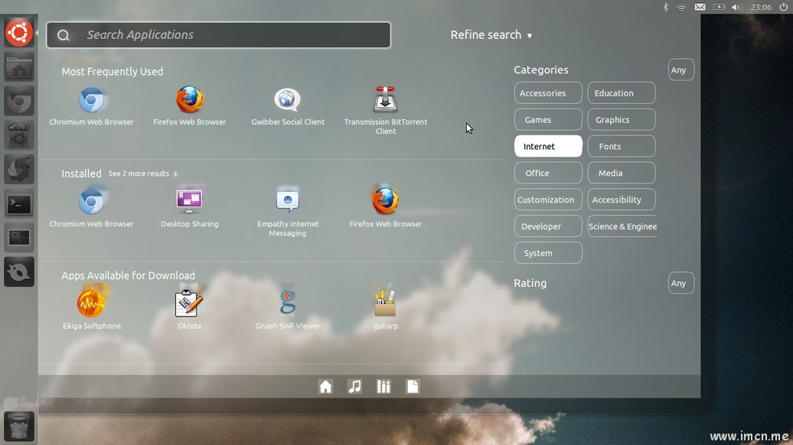Click the search magnifier icon
793x445 pixels.
click(x=64, y=35)
